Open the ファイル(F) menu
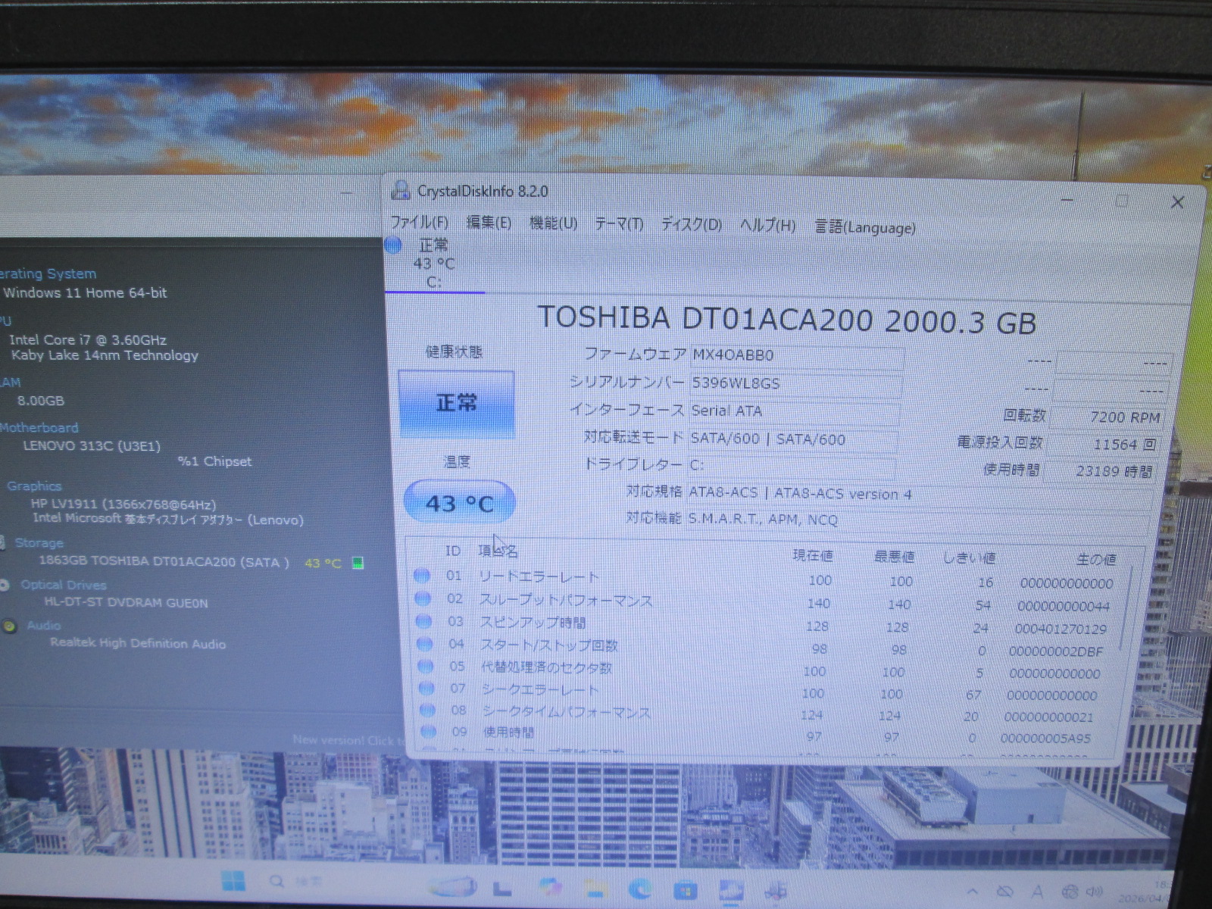This screenshot has width=1212, height=909. coord(419,222)
